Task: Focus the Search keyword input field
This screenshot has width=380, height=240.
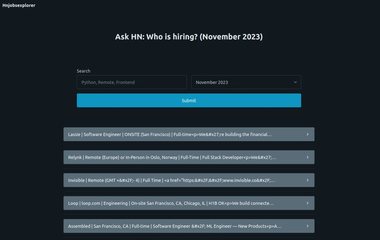Action: [132, 82]
